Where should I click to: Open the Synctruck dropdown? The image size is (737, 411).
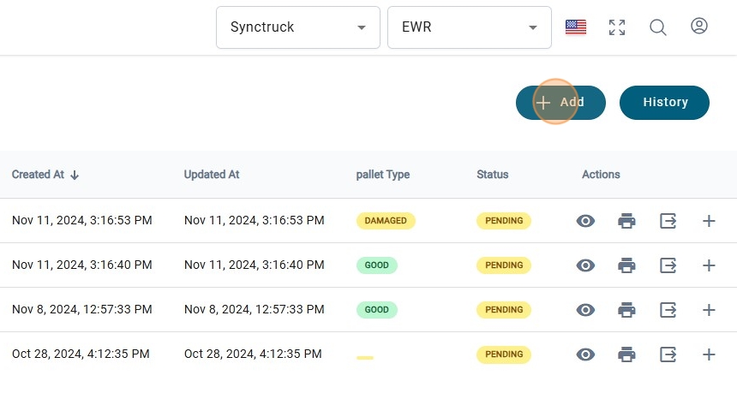297,27
